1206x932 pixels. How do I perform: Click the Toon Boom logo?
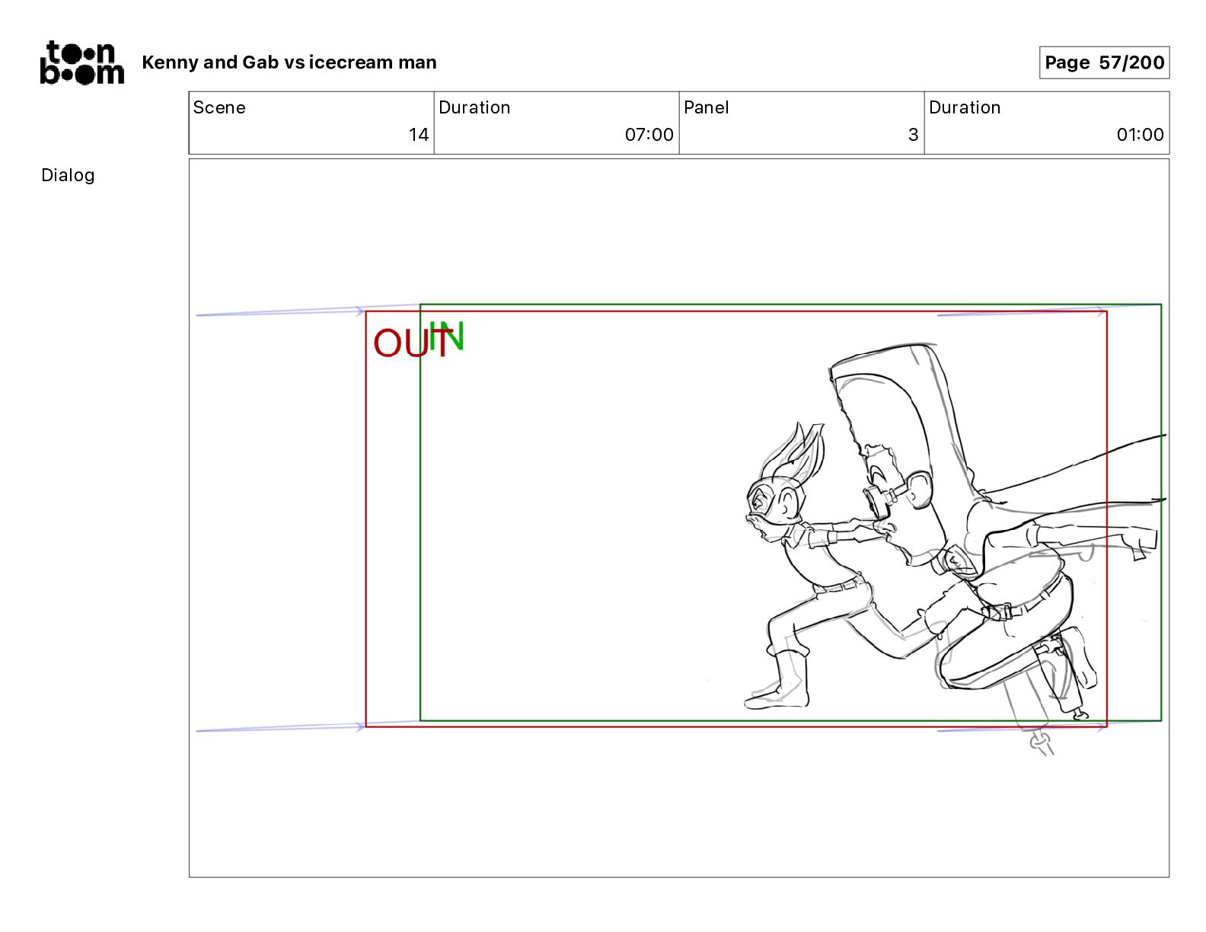coord(81,62)
